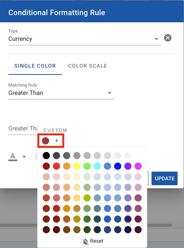184x248 pixels.
Task: Choose the pure blue swatch
Action: (x=118, y=166)
